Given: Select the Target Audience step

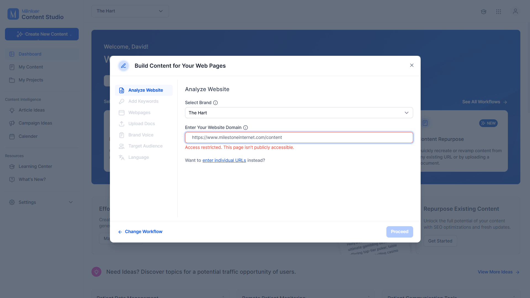Looking at the screenshot, I should coord(144,146).
